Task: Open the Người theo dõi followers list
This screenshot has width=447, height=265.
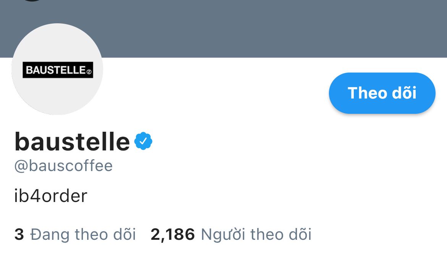Action: coord(231,234)
